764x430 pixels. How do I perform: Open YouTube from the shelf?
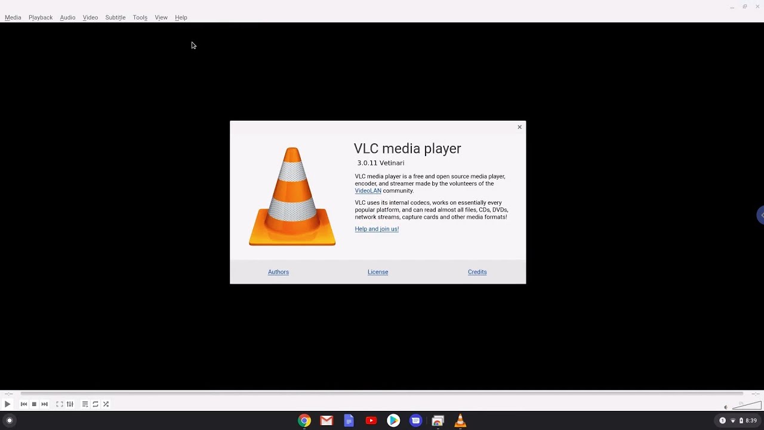pos(371,420)
